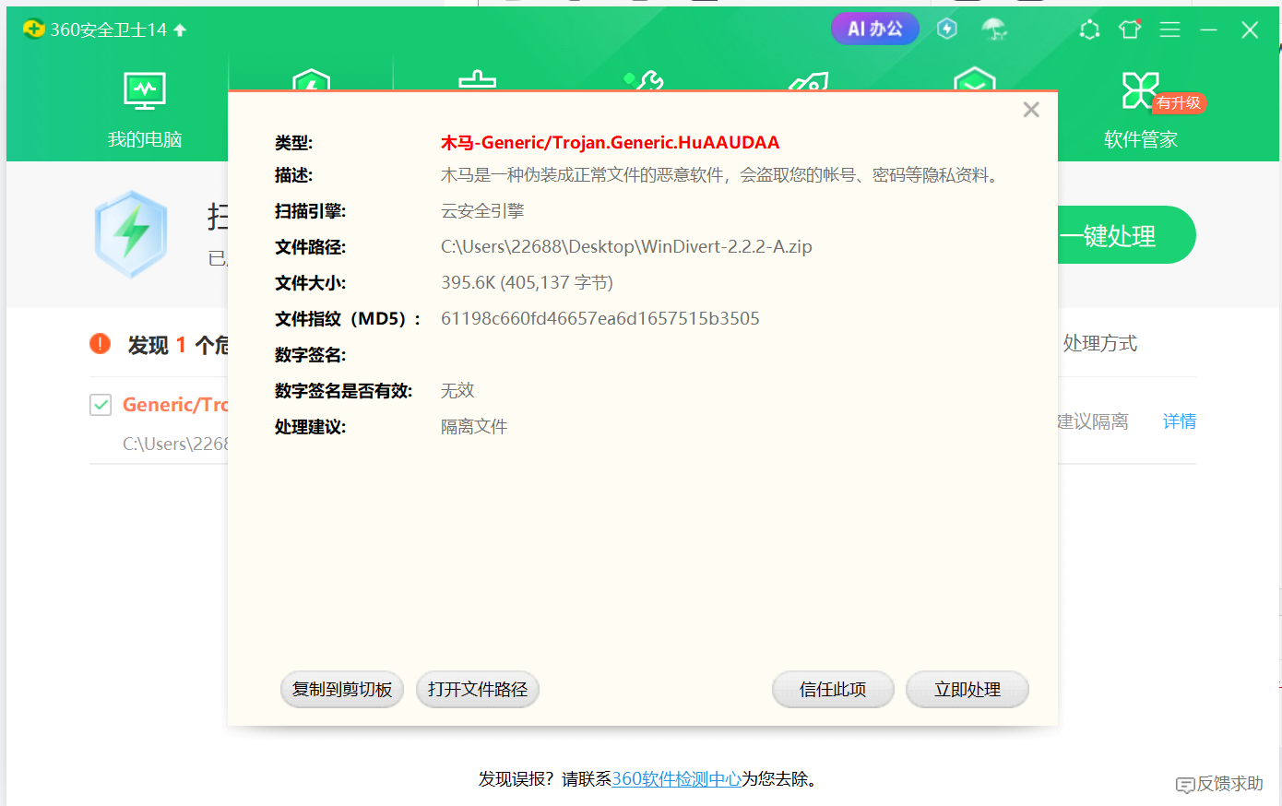Viewport: 1282px width, 806px height.
Task: Click the 发现 1 个危 result heading
Action: [x=178, y=345]
